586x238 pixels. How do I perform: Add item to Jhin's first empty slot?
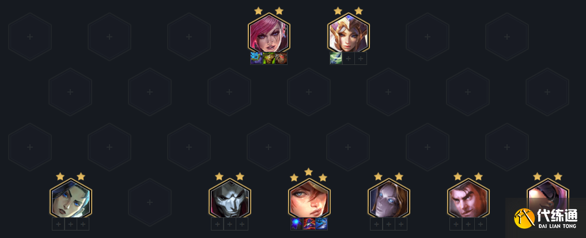217,224
